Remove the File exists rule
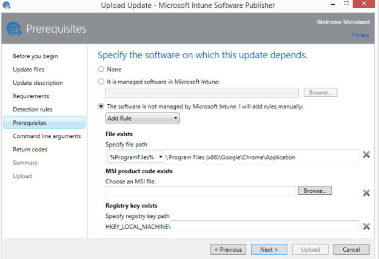379x259 pixels. [366, 154]
